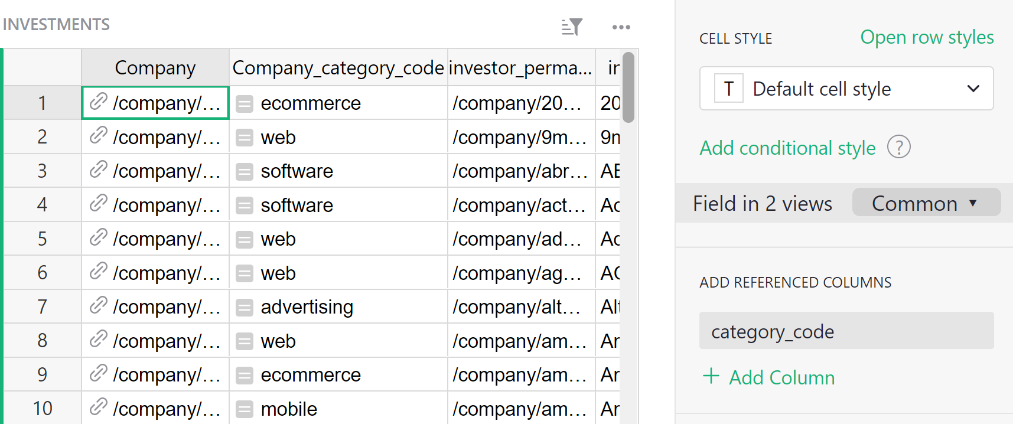
Task: Open the Common field settings dropdown
Action: click(926, 203)
